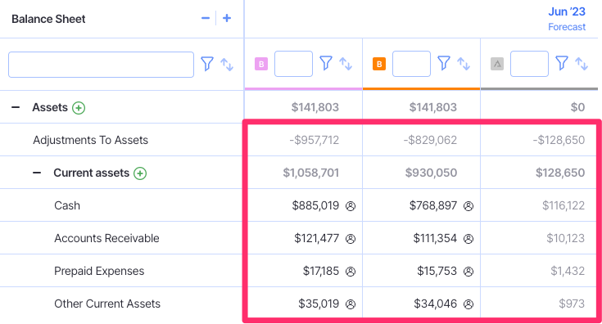Collapse the Current assets group
Screen dimensions: 602x324
tap(37, 173)
